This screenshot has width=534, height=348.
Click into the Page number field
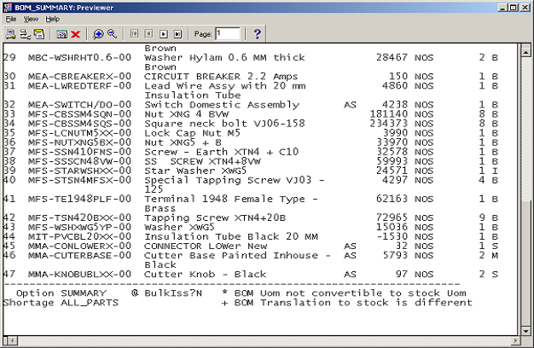pos(228,34)
